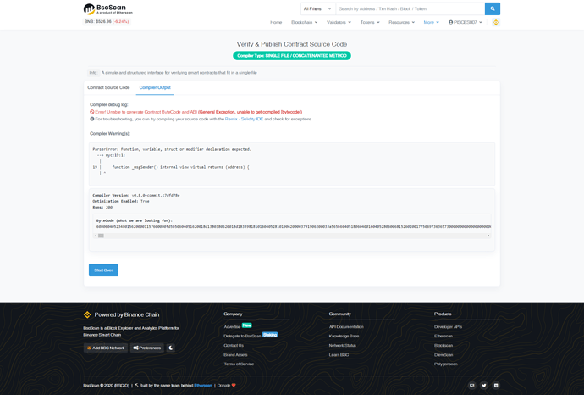Click the Start Over button

(103, 270)
